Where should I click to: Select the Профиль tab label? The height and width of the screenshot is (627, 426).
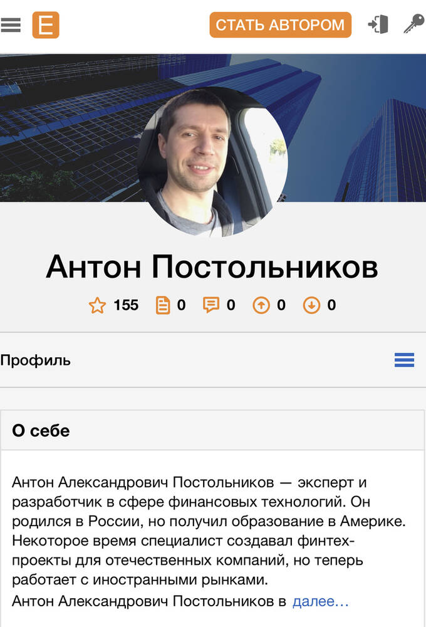[36, 361]
